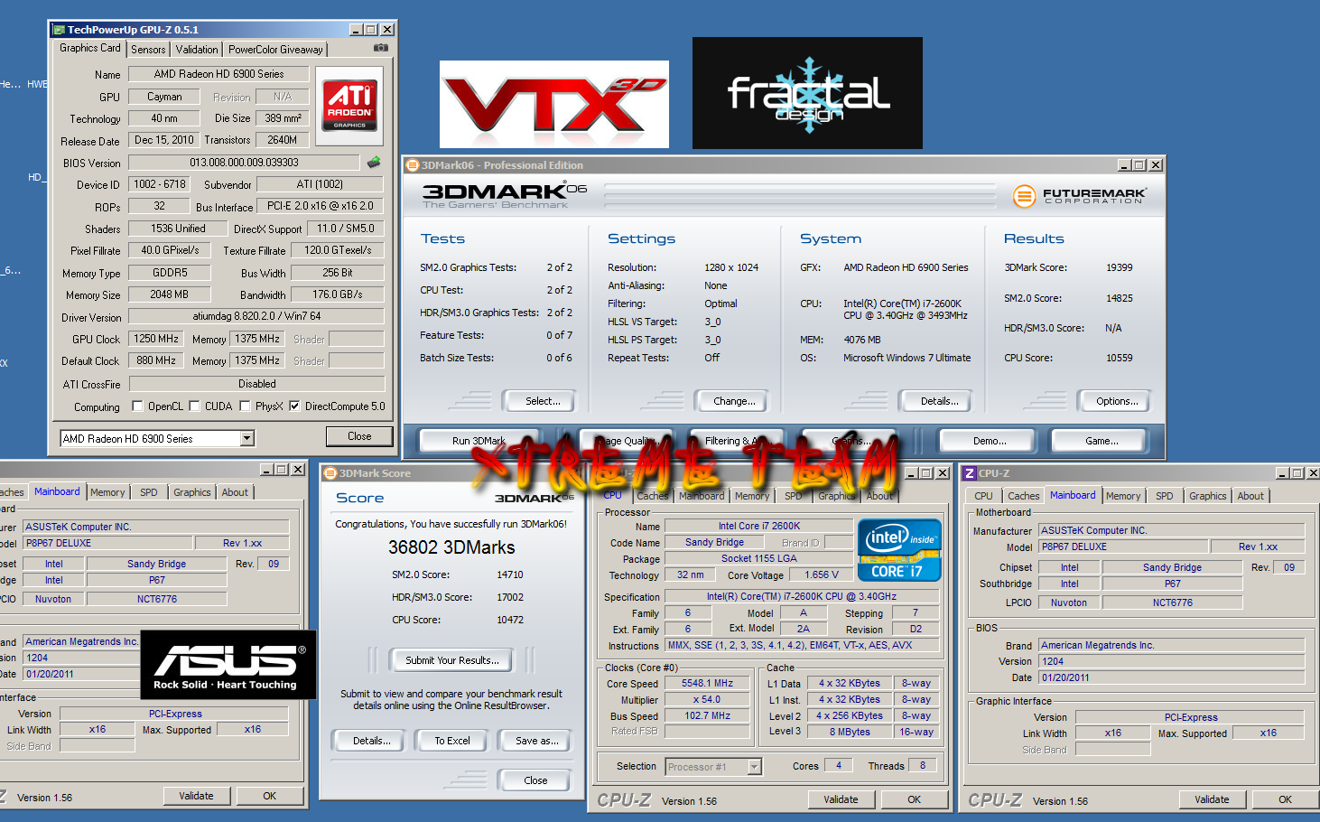
Task: Open the PowerColor Giveaway tab
Action: pyautogui.click(x=275, y=50)
